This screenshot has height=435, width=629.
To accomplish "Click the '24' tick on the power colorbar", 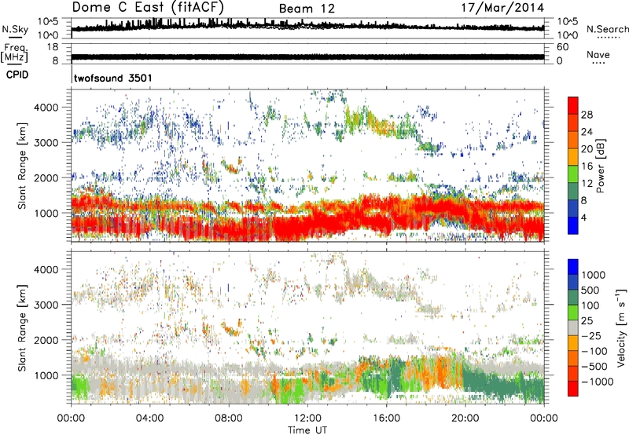I will tap(587, 132).
